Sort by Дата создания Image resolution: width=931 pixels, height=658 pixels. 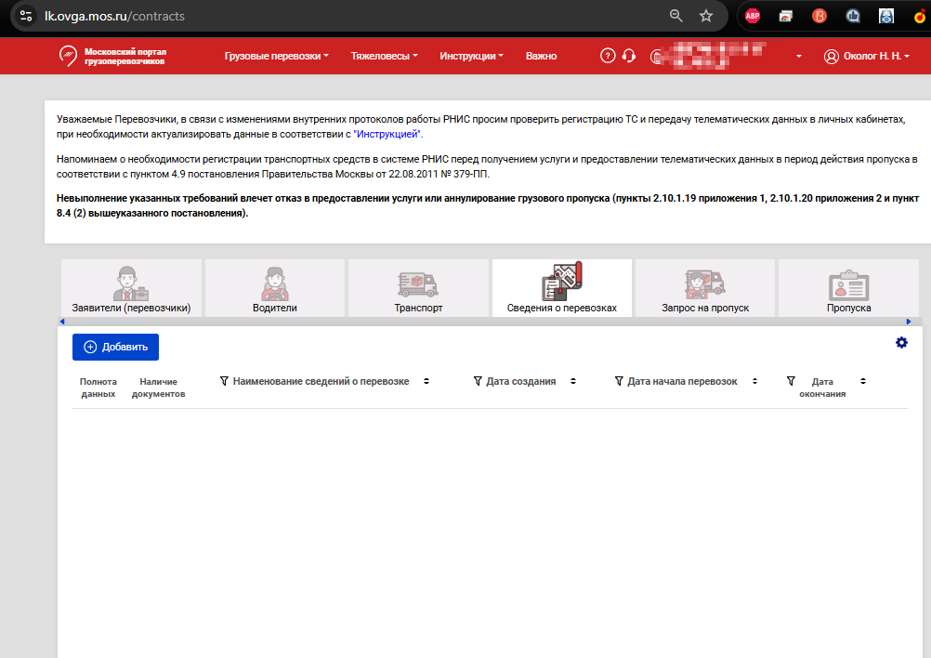tap(573, 381)
